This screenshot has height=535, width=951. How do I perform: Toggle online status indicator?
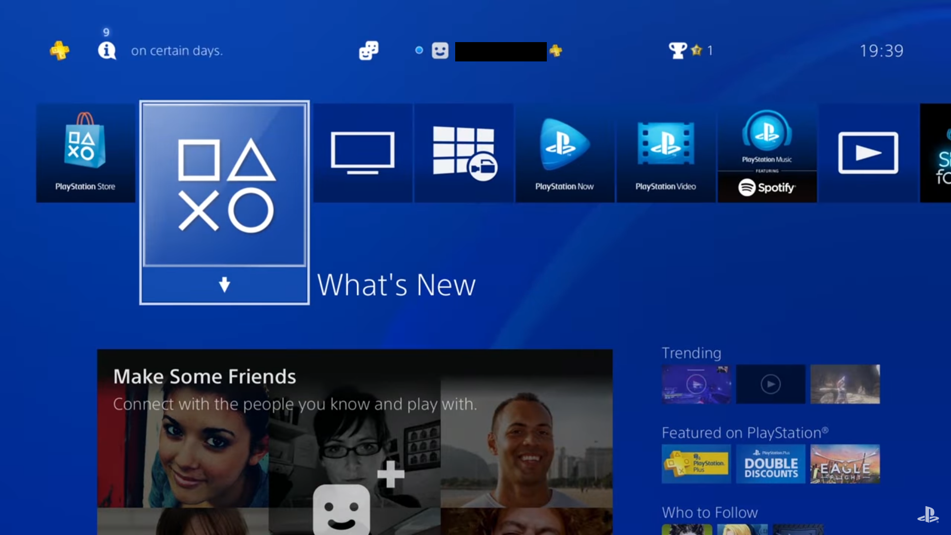click(x=418, y=51)
